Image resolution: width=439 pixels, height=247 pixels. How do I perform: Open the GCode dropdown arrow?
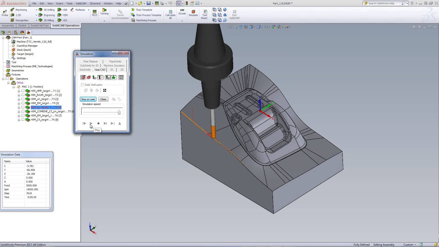point(182,21)
